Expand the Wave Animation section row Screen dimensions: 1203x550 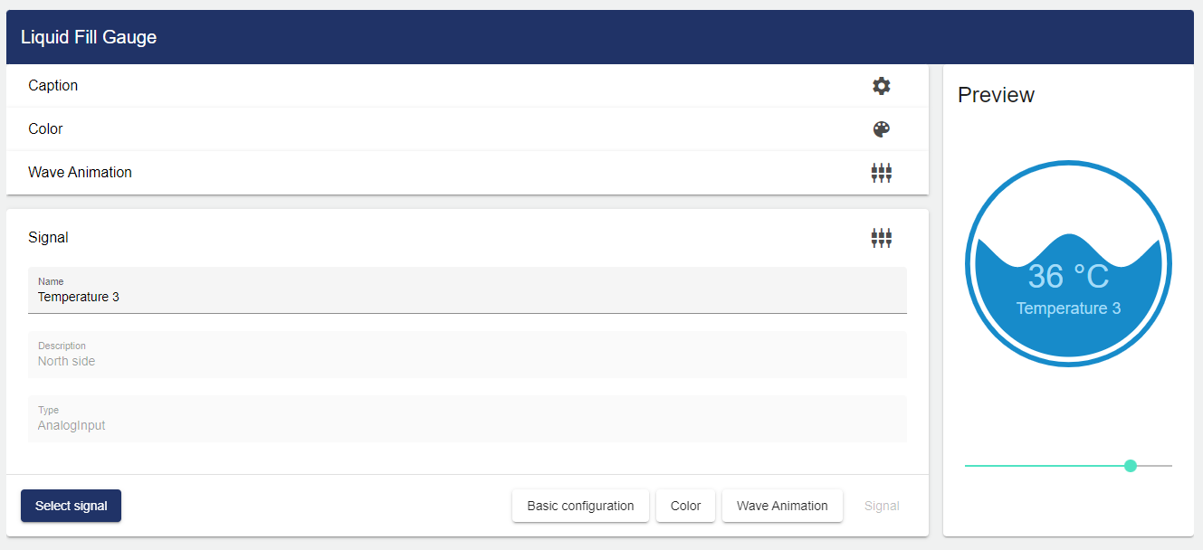pyautogui.click(x=434, y=173)
